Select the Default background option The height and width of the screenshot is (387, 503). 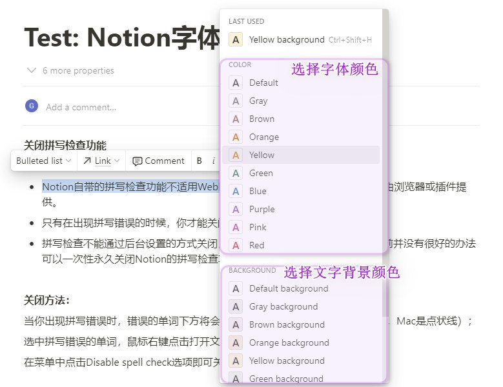[301, 289]
